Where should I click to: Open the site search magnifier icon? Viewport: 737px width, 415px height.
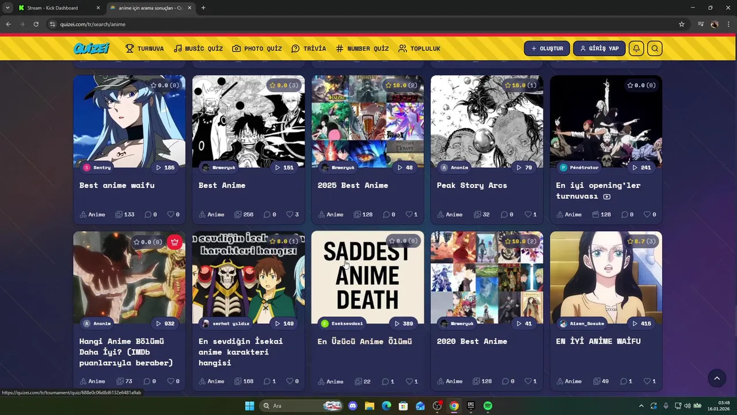tap(655, 48)
